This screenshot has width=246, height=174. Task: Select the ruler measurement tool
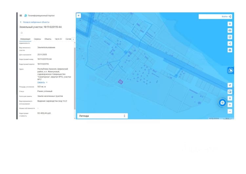tap(230, 31)
